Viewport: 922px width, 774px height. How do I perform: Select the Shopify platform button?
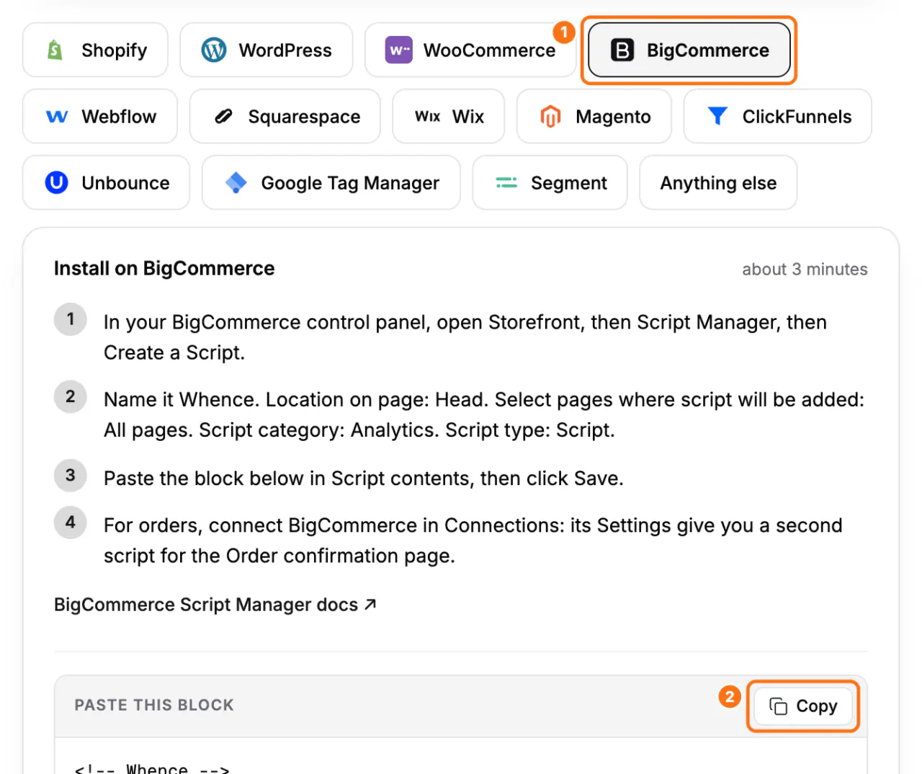point(95,50)
